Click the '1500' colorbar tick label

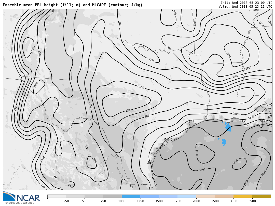click(159, 201)
